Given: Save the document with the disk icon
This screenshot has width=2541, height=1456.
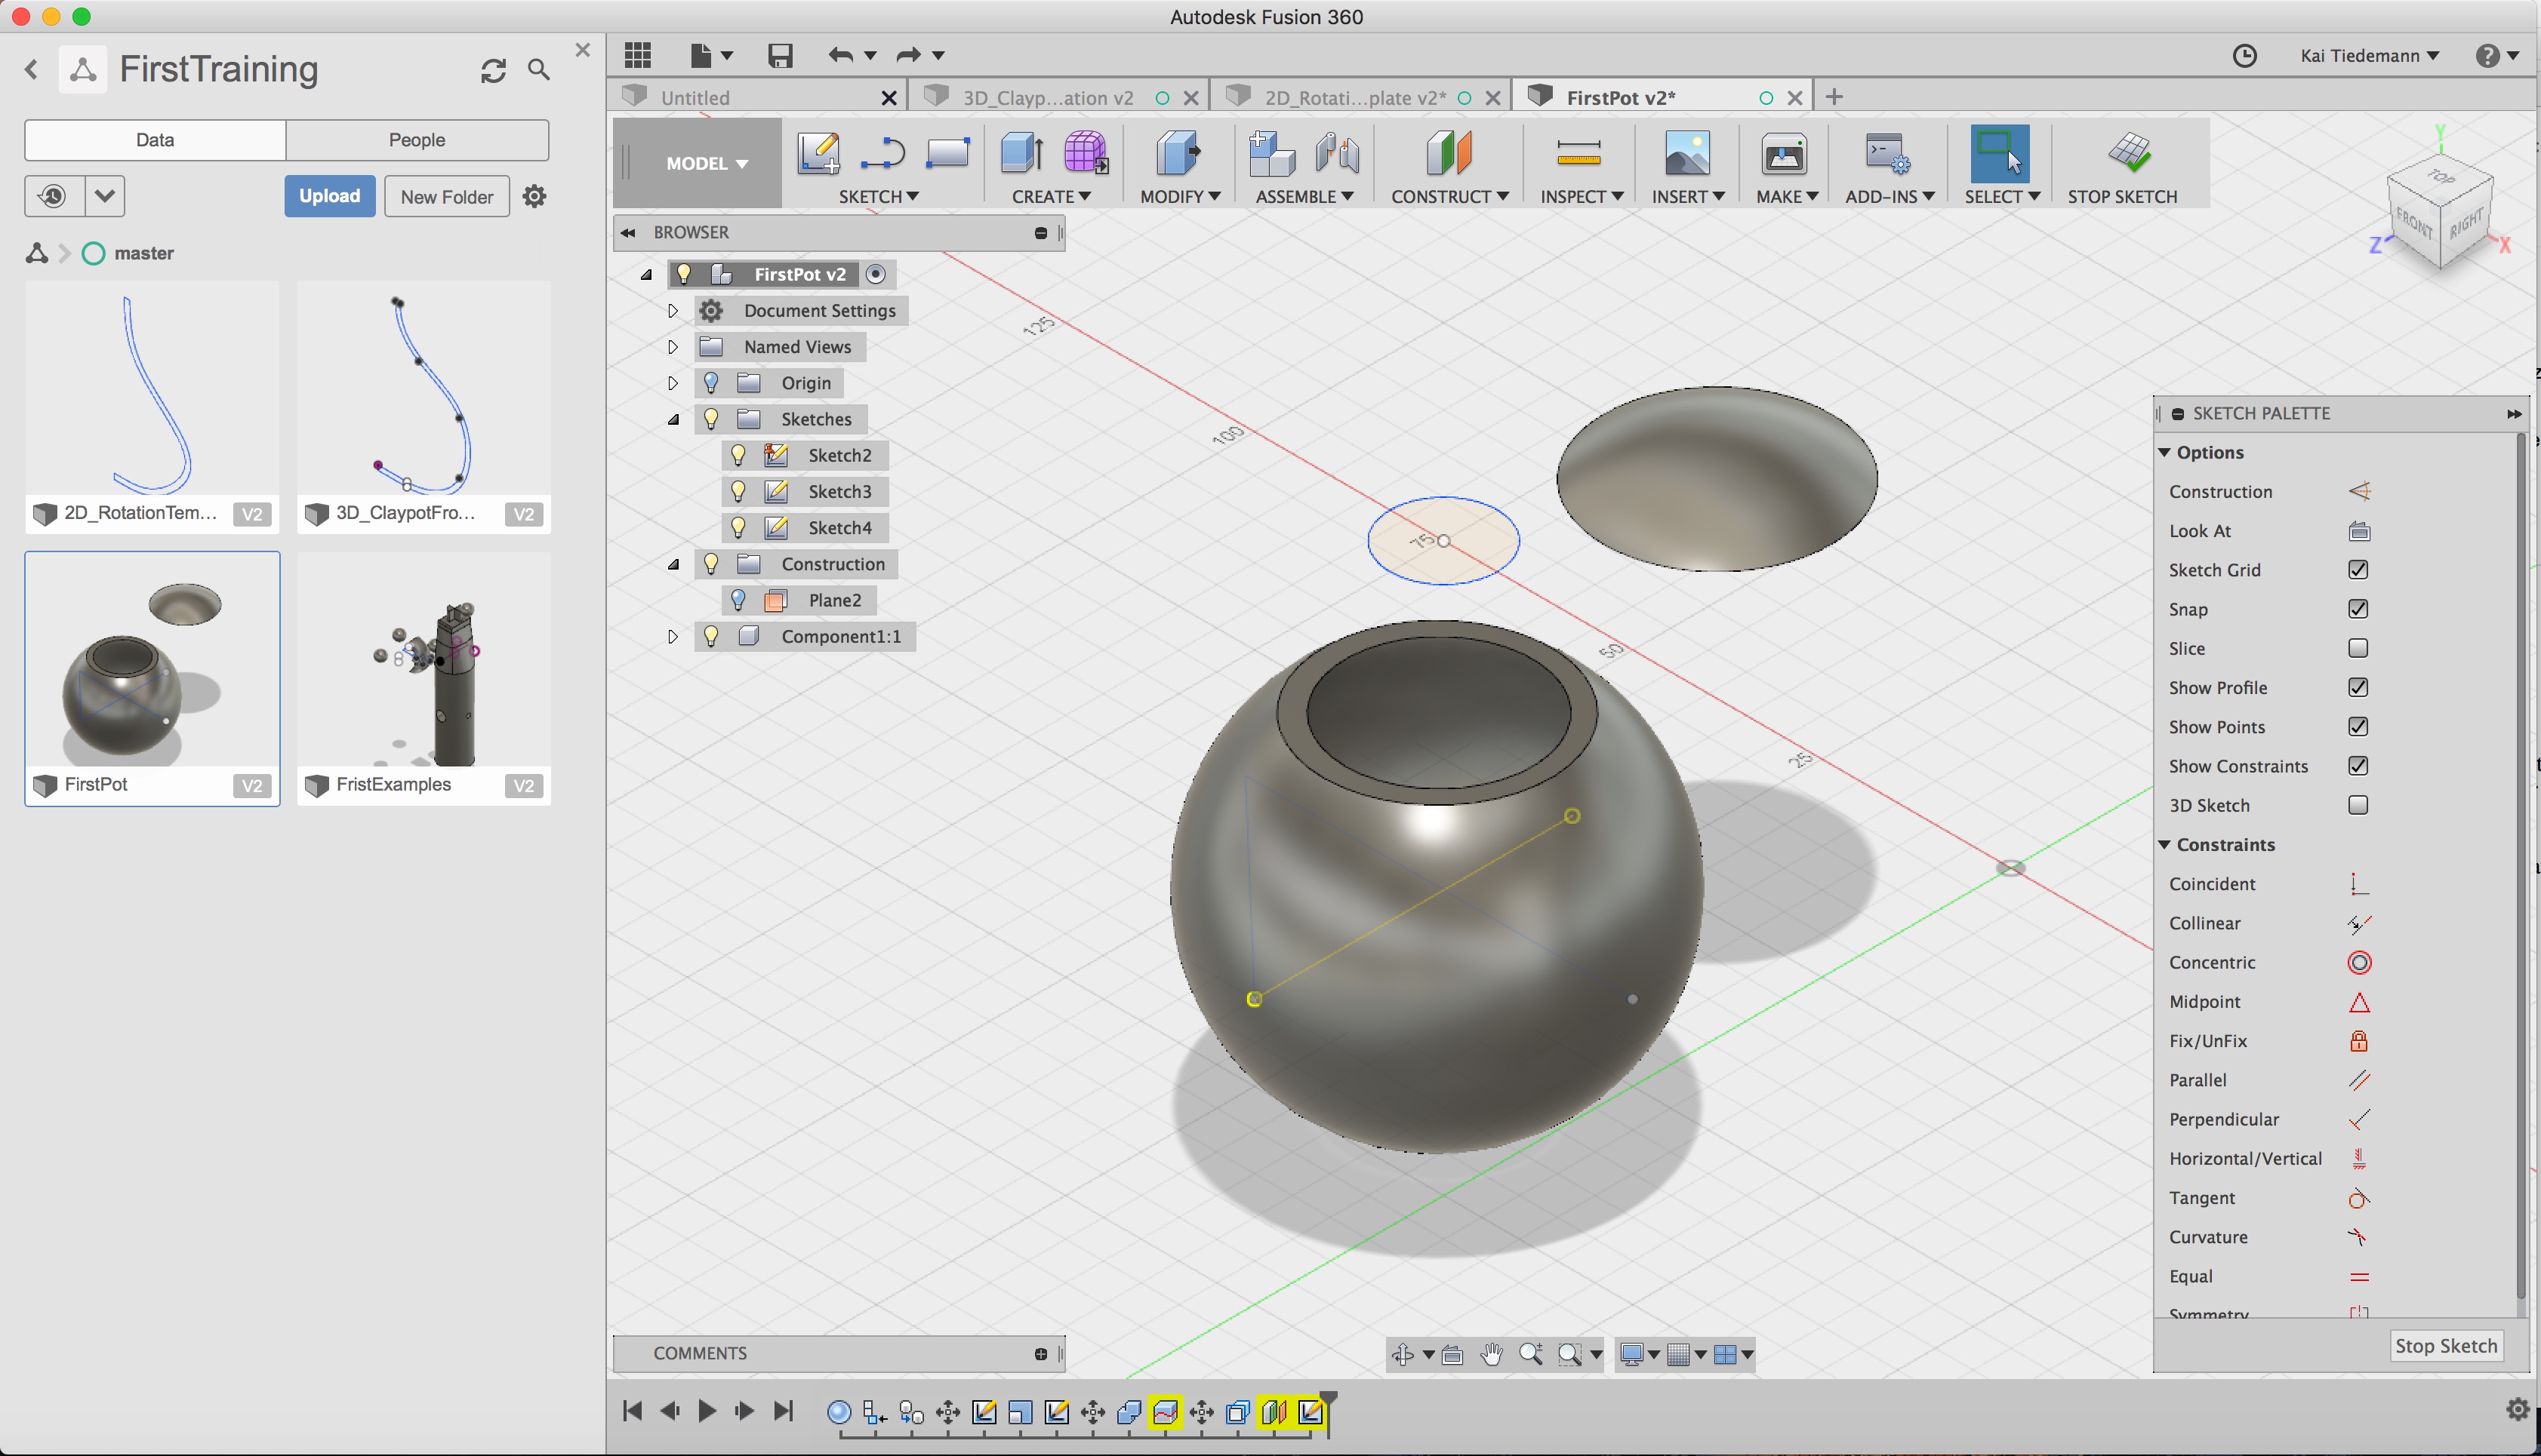Looking at the screenshot, I should (x=779, y=55).
